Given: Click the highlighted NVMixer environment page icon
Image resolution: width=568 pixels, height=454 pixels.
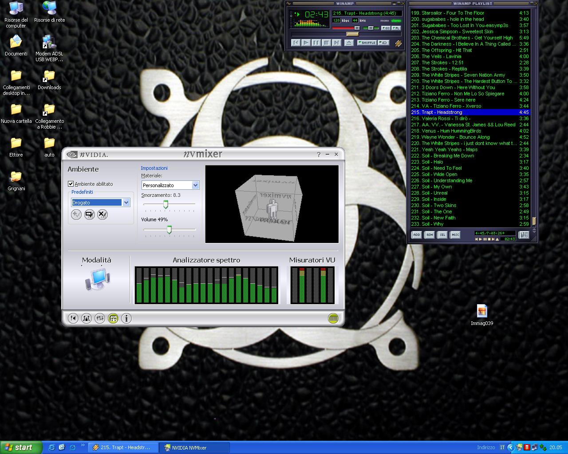Looking at the screenshot, I should point(113,318).
